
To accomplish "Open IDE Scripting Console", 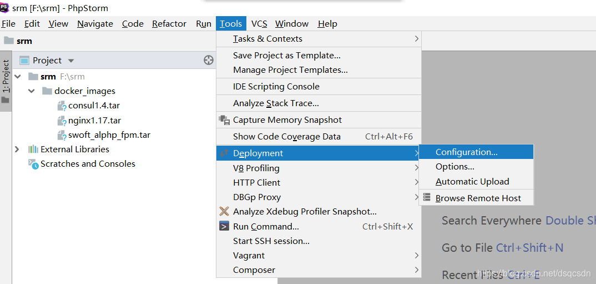I will 319,86.
